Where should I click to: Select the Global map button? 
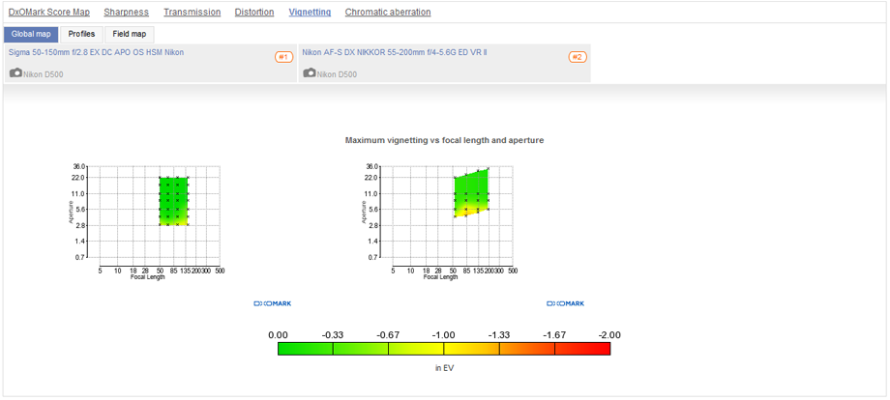[x=31, y=34]
